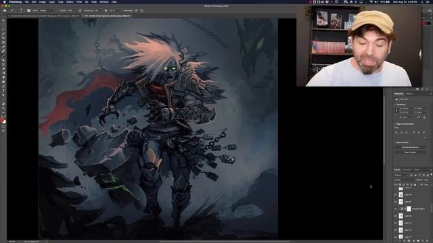Switch to the inactive document tab
Viewport: 433px width, 243px height.
(44, 16)
